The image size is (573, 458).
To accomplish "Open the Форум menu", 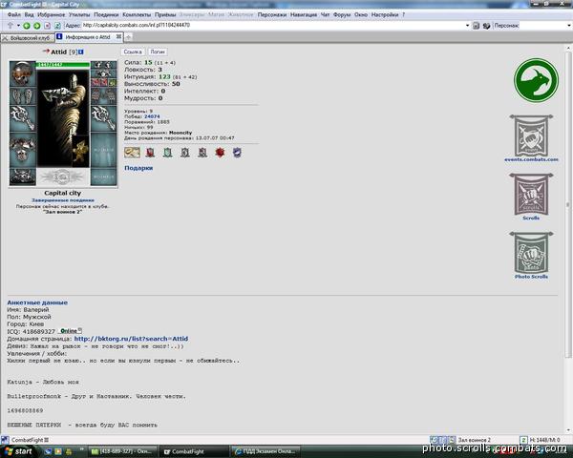I will 342,15.
